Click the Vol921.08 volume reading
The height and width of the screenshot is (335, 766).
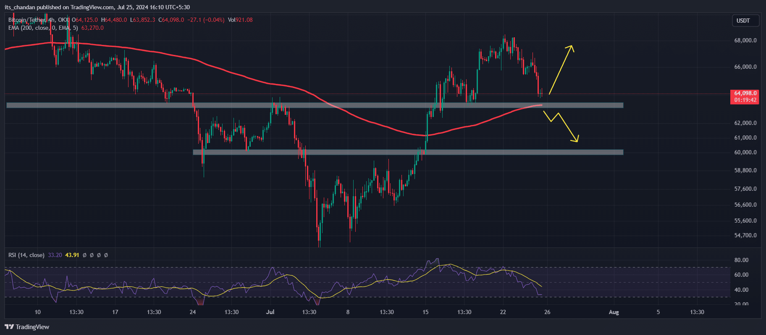(240, 20)
